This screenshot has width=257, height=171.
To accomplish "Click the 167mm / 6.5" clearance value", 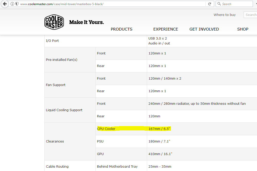I will coord(159,129).
